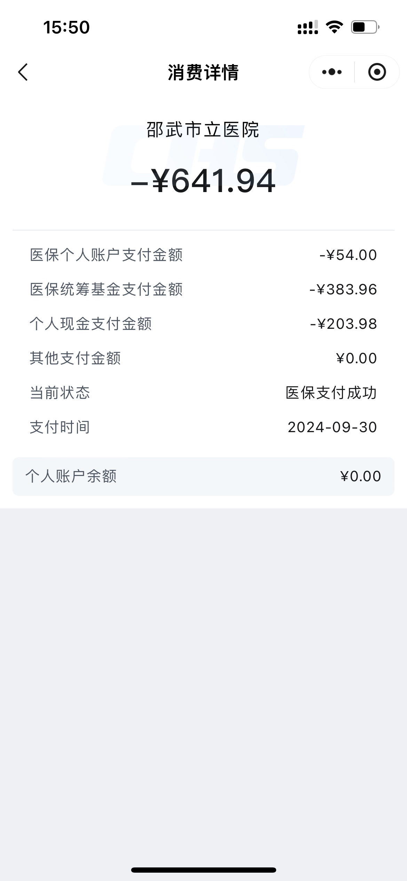Viewport: 407px width, 881px height.
Task: Select the hospital name 邵武市立医院
Action: coord(203,130)
